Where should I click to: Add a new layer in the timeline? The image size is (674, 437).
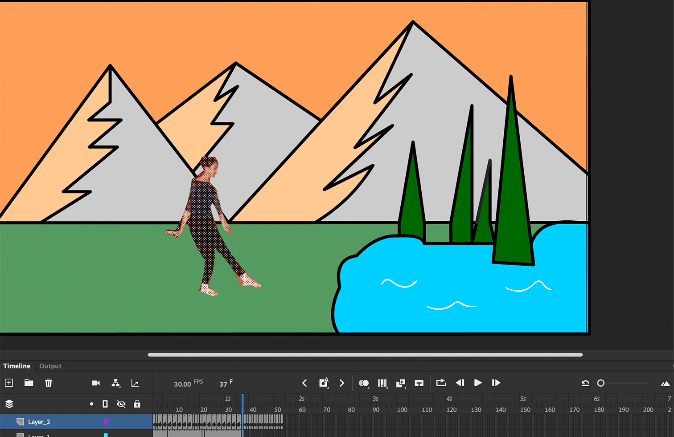click(9, 383)
